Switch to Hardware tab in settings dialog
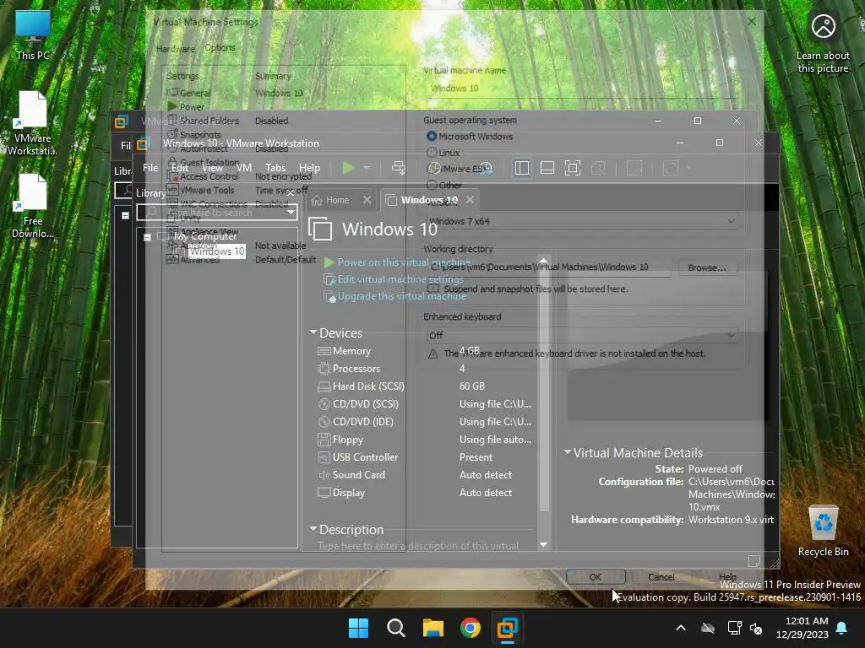 click(176, 48)
